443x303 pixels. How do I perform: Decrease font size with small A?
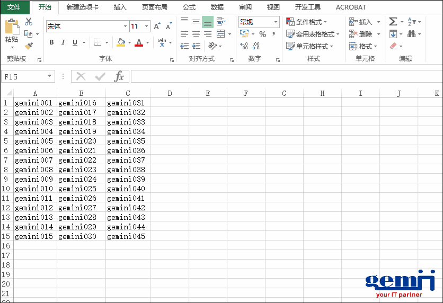(169, 26)
